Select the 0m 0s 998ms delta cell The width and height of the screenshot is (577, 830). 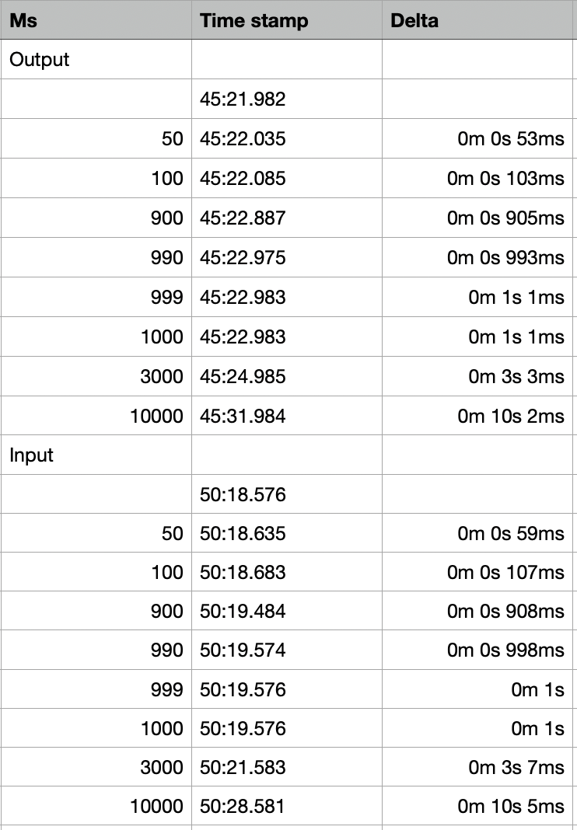(477, 650)
